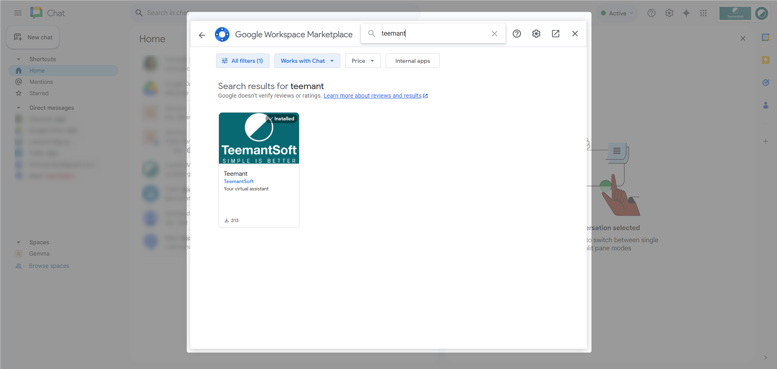
Task: Click the Google Workspace Marketplace logo
Action: tap(222, 34)
